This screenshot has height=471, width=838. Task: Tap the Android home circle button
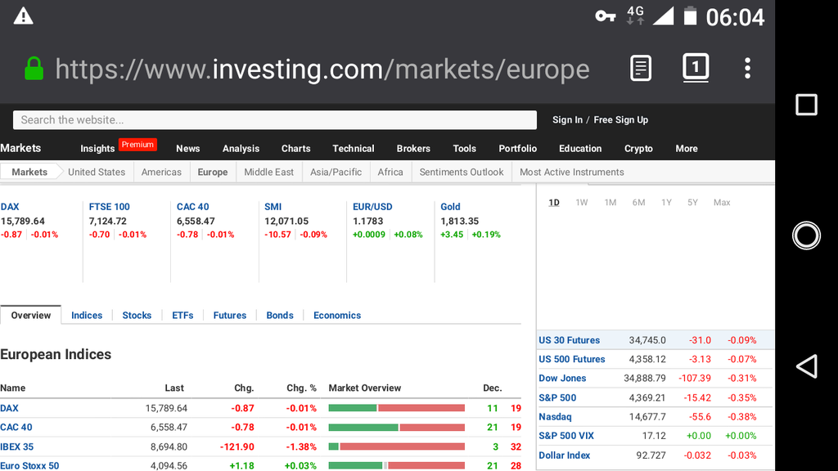(806, 235)
